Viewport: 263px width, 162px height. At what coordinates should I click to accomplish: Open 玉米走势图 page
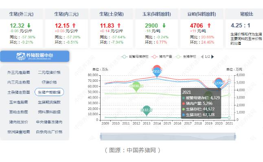[19, 102]
